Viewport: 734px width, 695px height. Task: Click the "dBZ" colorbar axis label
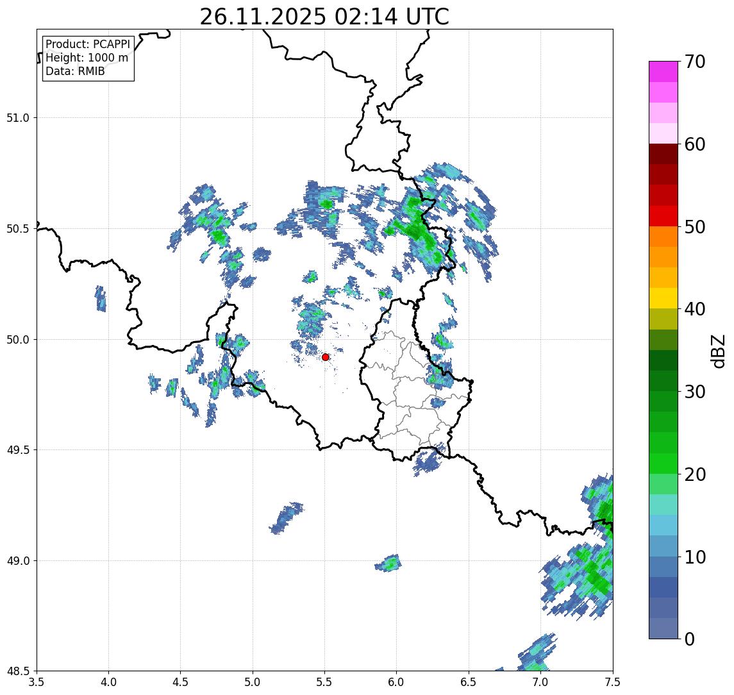coord(717,351)
